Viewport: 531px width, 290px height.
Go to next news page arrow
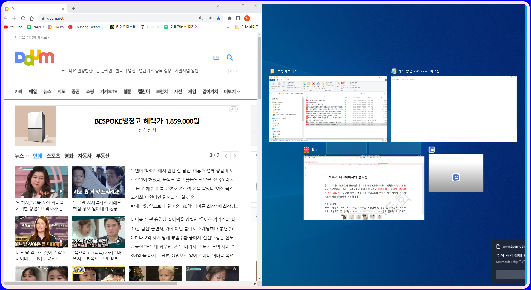point(235,156)
